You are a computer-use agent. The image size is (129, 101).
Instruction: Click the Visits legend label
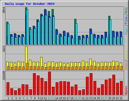click(x=126, y=55)
